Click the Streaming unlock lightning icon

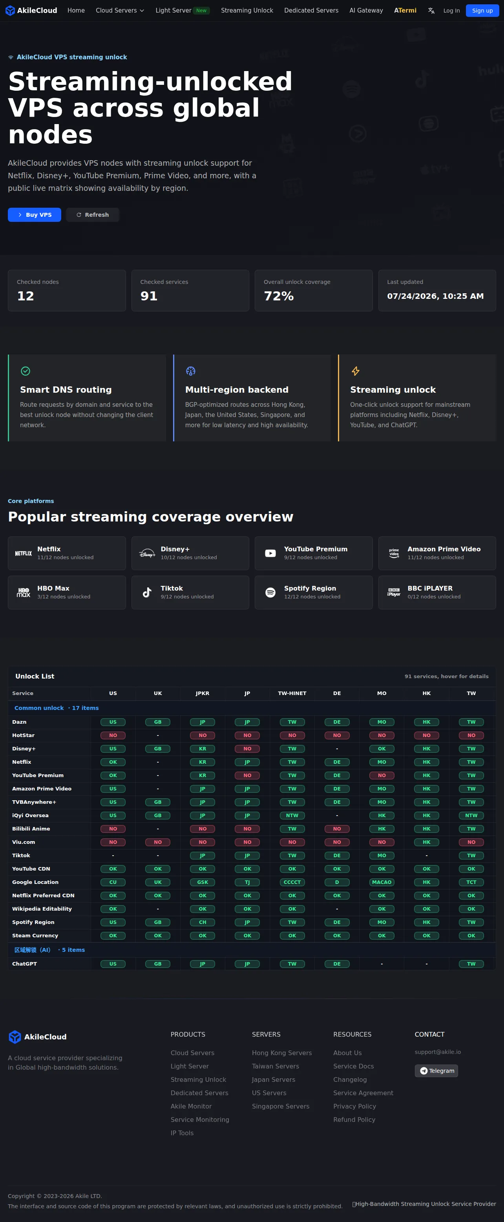pyautogui.click(x=356, y=371)
